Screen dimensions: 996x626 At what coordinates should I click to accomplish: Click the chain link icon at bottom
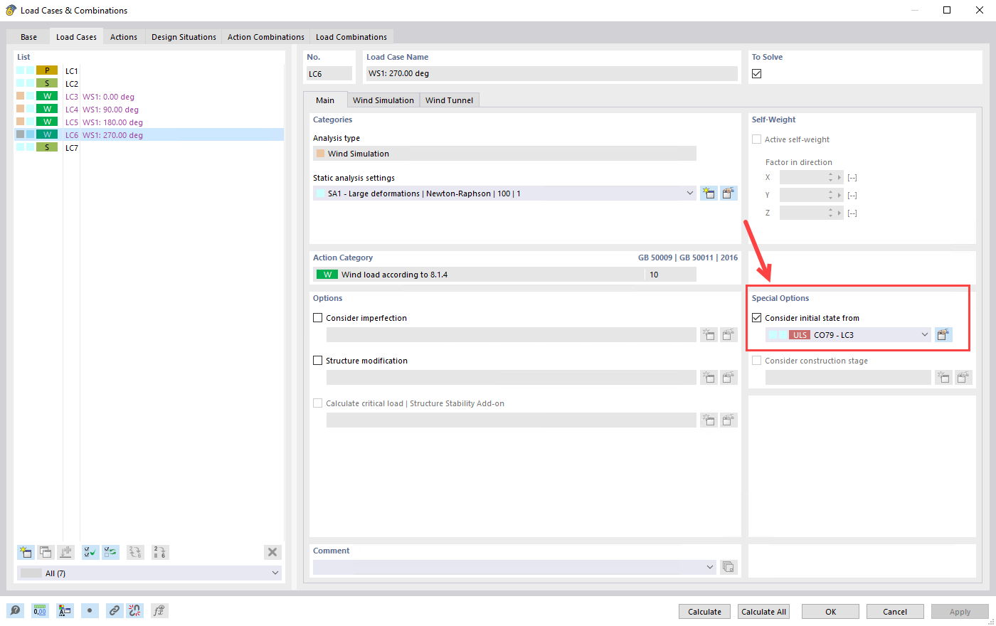tap(115, 610)
